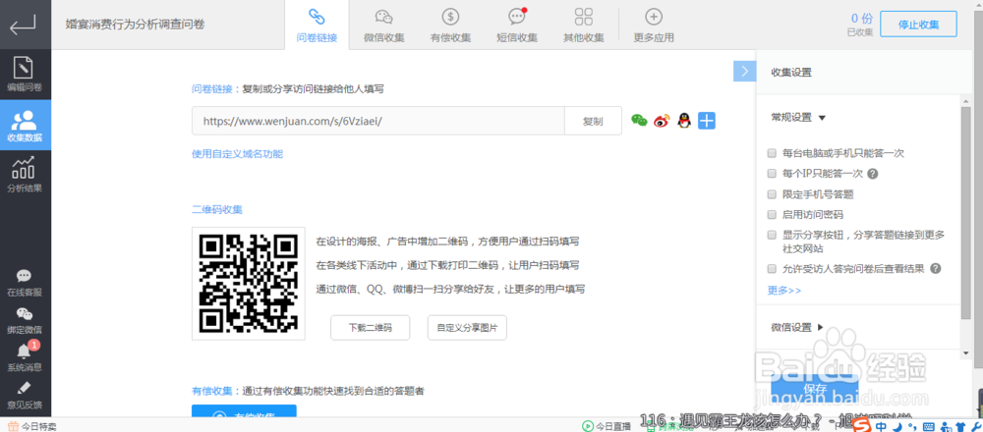The width and height of the screenshot is (983, 432).
Task: Switch to the 短信收集 tab
Action: click(517, 26)
